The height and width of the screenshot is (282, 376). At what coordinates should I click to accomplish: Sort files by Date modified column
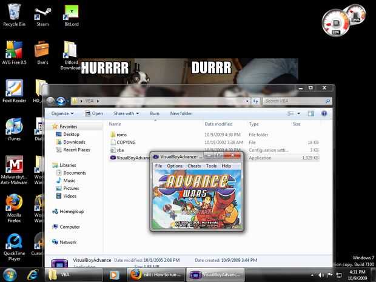tap(218, 124)
